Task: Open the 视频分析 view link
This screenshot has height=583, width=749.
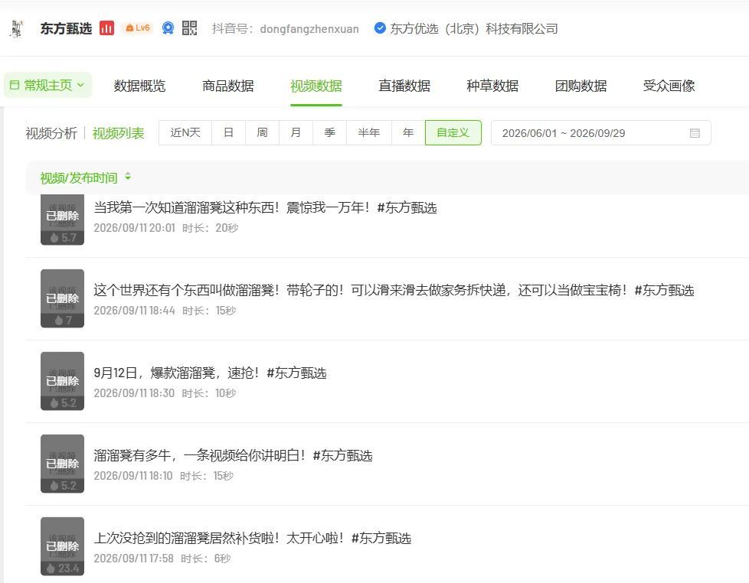Action: 51,133
